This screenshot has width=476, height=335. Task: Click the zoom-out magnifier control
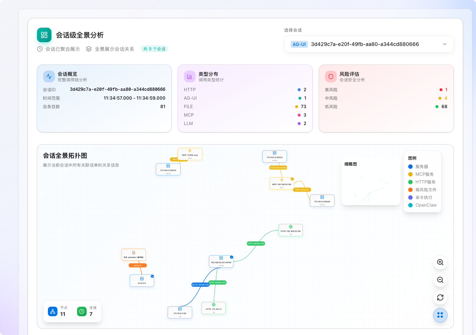pyautogui.click(x=440, y=280)
